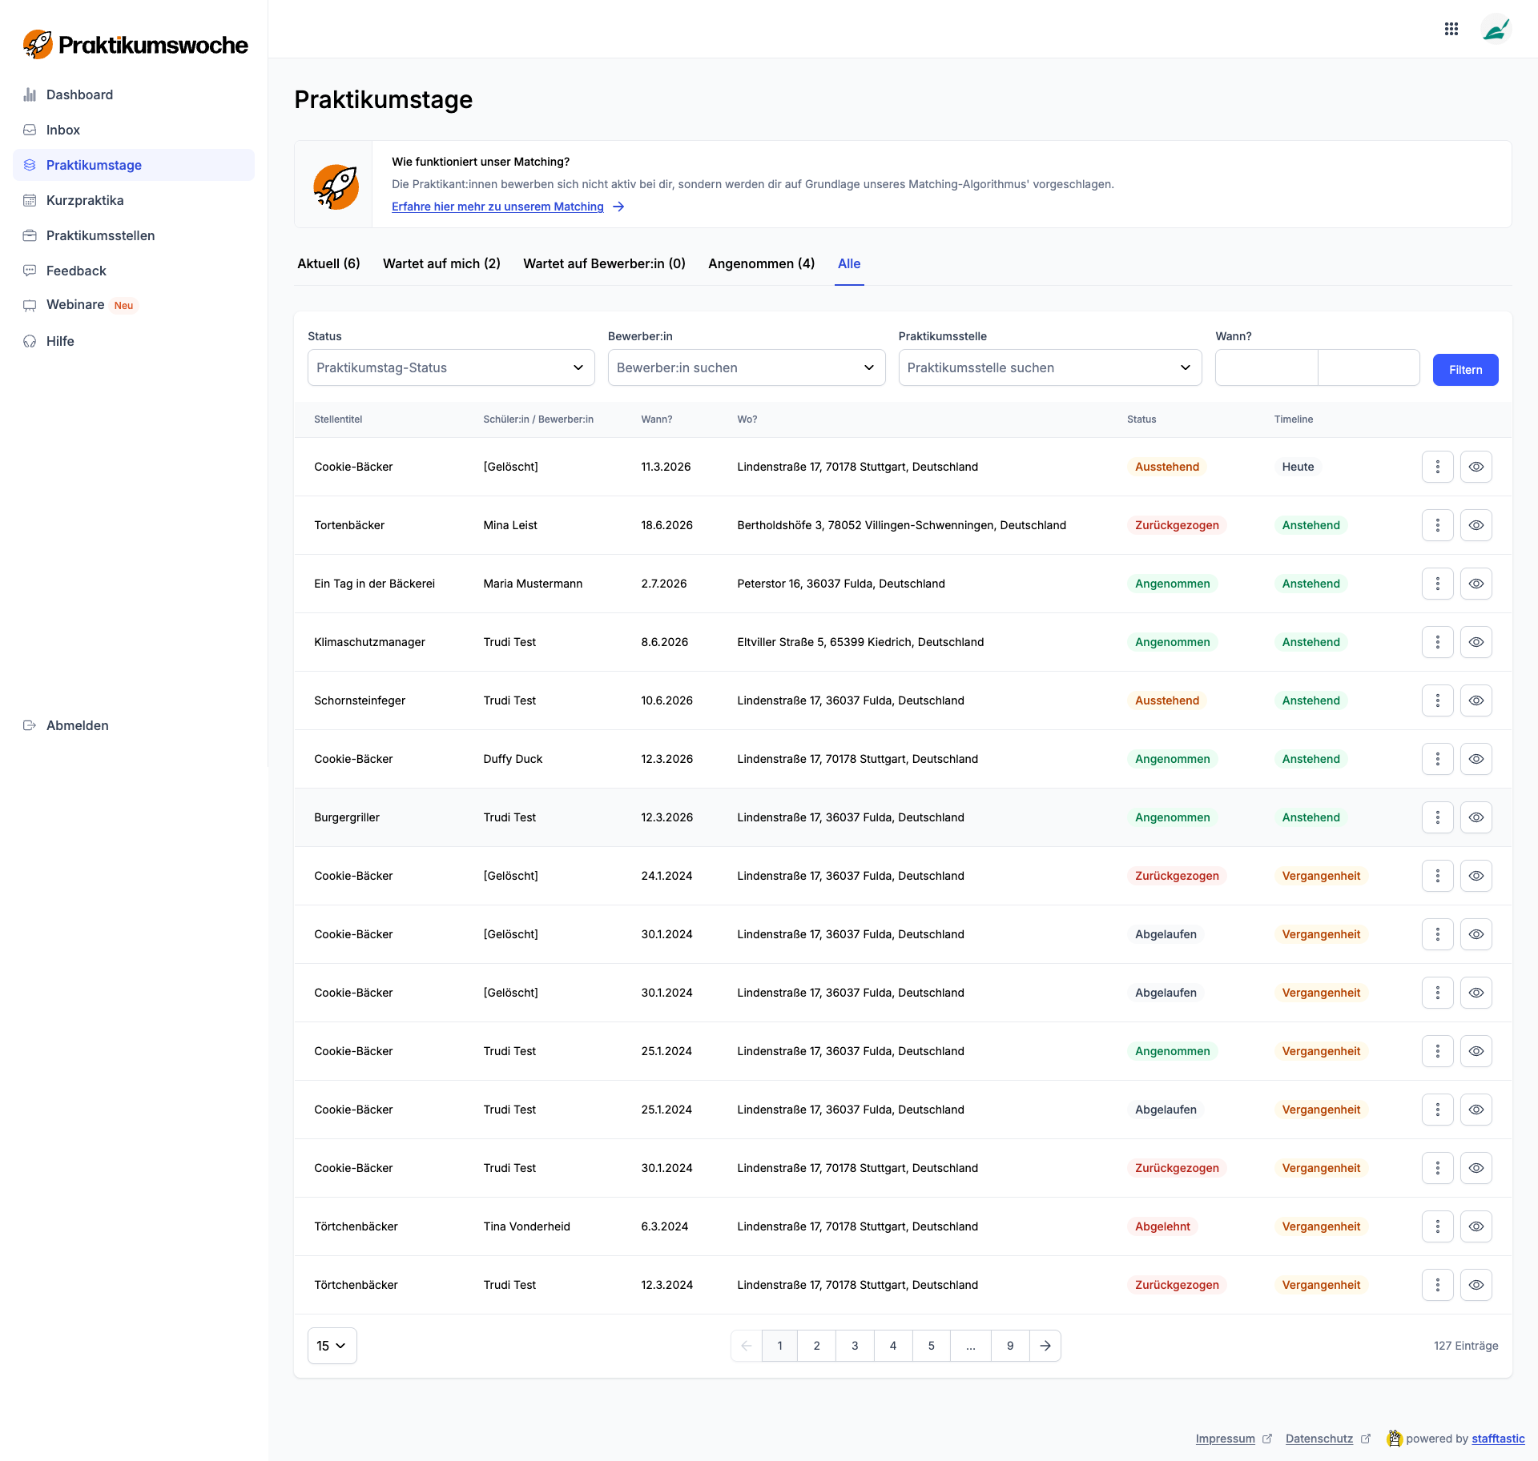Open Dashboard via bar chart icon
1538x1461 pixels.
point(30,94)
